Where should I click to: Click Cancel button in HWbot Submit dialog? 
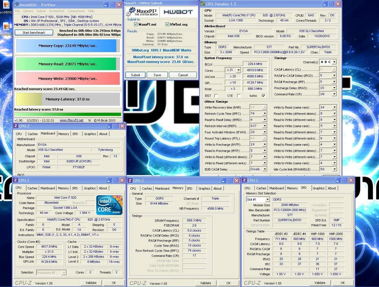183,75
